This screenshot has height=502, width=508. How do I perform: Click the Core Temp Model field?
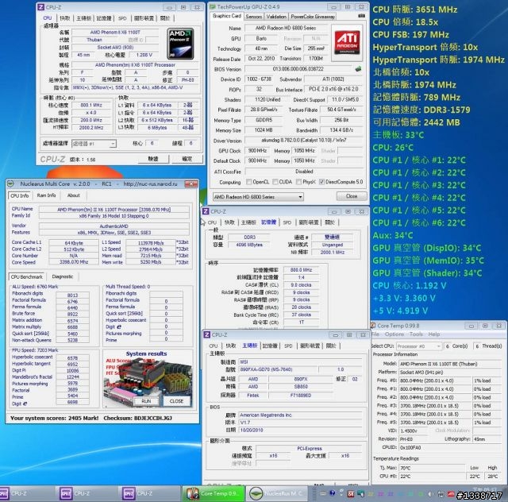(x=449, y=364)
